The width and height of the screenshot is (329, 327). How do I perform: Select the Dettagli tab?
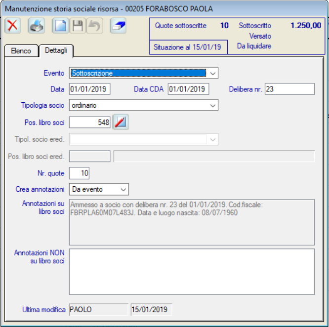coord(56,50)
